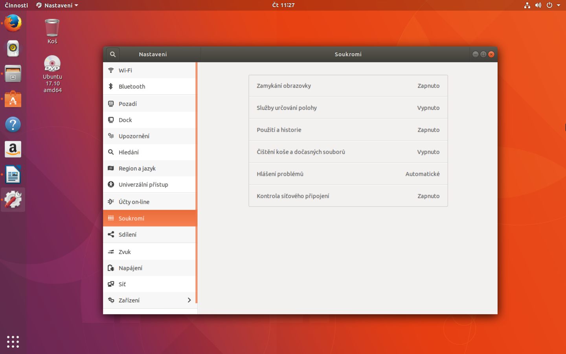The image size is (566, 354).
Task: Open Zamykání obrazovky to toggle screen lock
Action: pyautogui.click(x=348, y=85)
